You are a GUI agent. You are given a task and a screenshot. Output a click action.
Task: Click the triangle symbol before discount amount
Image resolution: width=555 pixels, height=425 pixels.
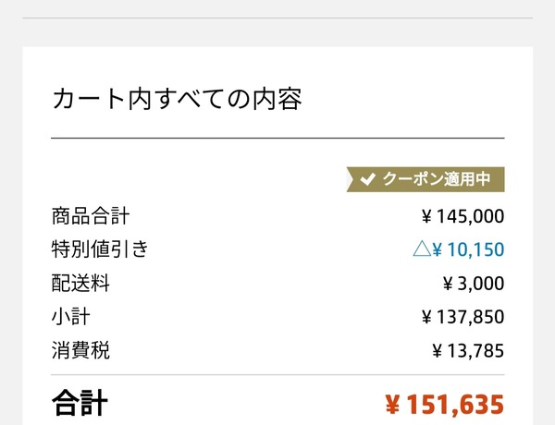click(x=422, y=249)
